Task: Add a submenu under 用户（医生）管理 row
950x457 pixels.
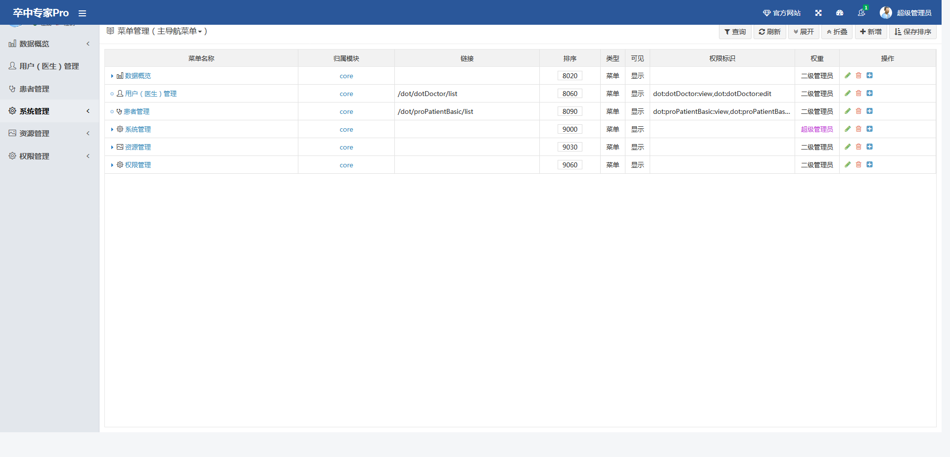Action: click(x=869, y=93)
